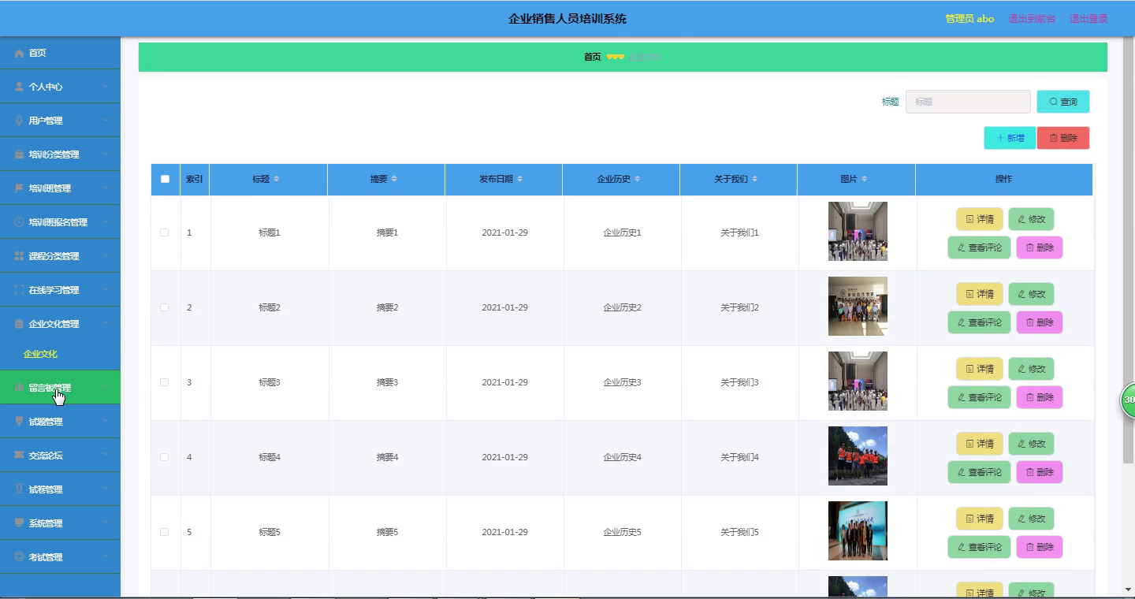This screenshot has width=1135, height=599.
Task: Click pink 删除 for row 标题1
Action: pyautogui.click(x=1040, y=247)
